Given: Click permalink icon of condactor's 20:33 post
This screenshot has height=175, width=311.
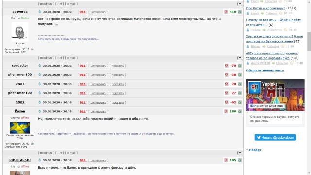Looking at the screenshot, I should click(40, 66).
